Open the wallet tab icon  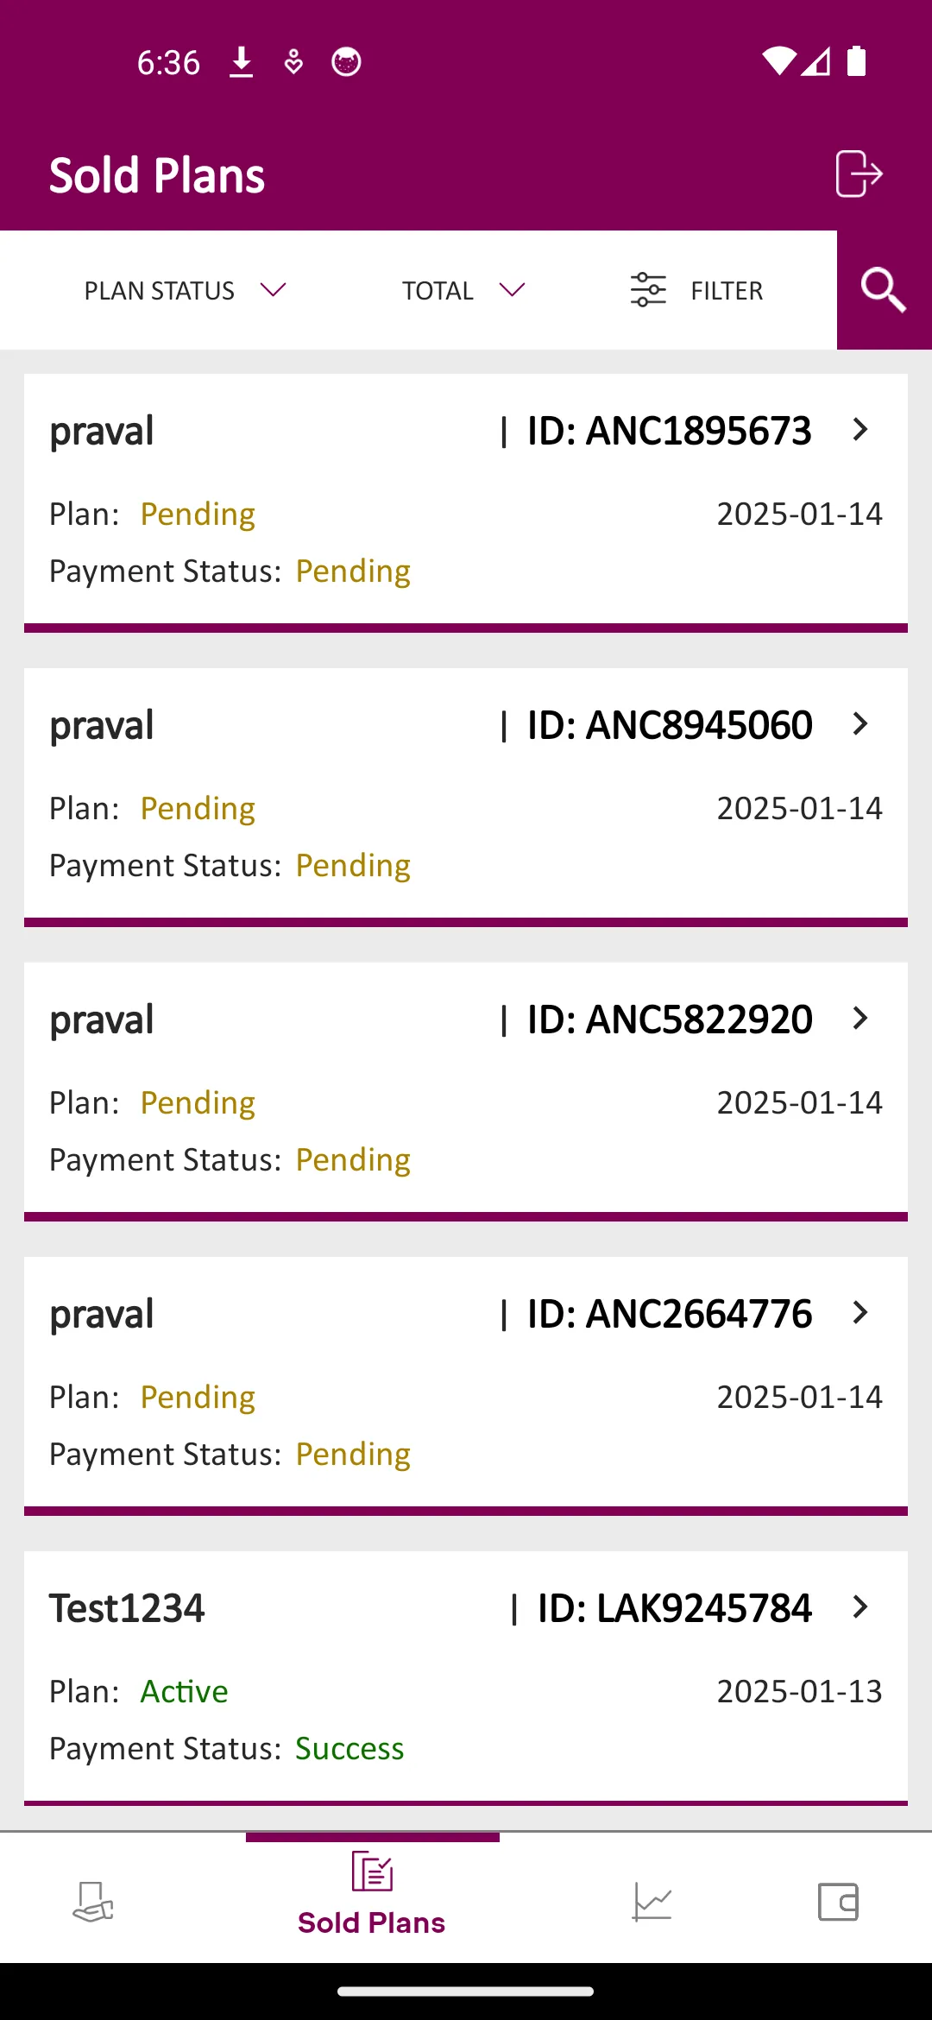tap(838, 1902)
